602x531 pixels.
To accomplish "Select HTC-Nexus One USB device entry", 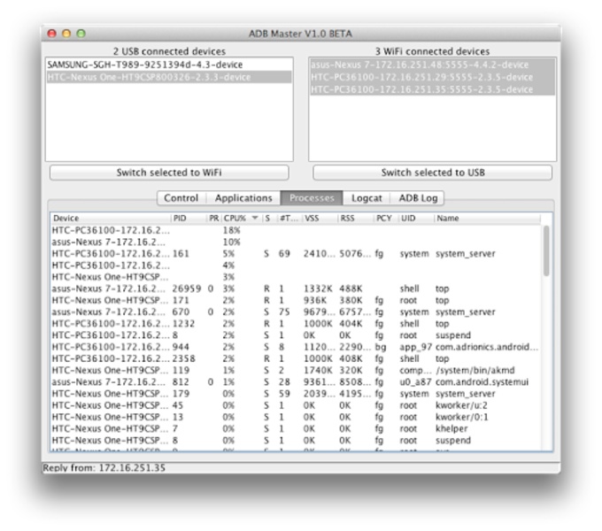I will [x=169, y=77].
